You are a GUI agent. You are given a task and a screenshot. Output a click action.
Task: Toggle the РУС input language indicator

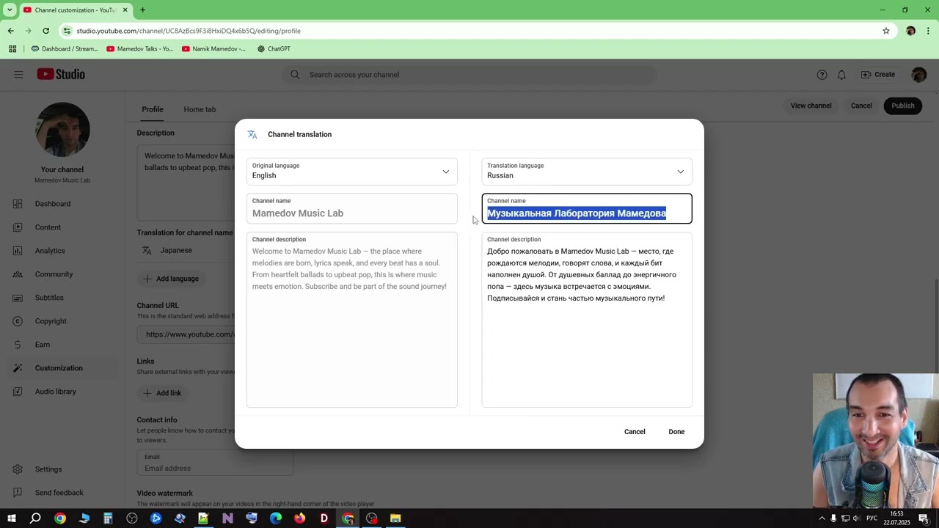pyautogui.click(x=872, y=518)
